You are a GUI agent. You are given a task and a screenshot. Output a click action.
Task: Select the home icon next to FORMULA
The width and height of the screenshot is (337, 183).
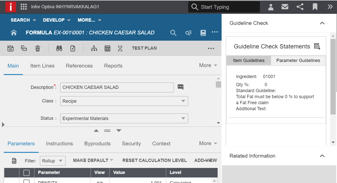[x=14, y=32]
